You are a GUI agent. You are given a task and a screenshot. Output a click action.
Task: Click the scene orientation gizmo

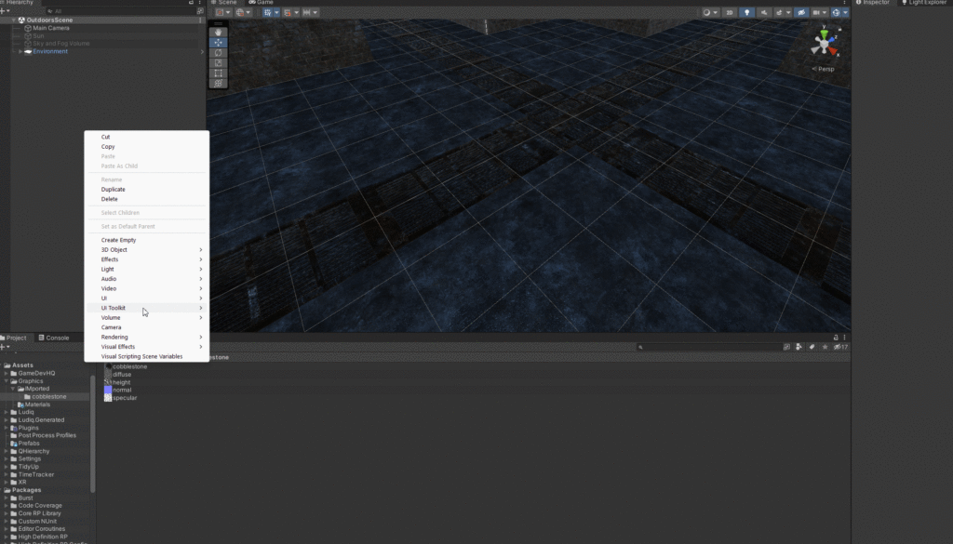click(x=824, y=43)
